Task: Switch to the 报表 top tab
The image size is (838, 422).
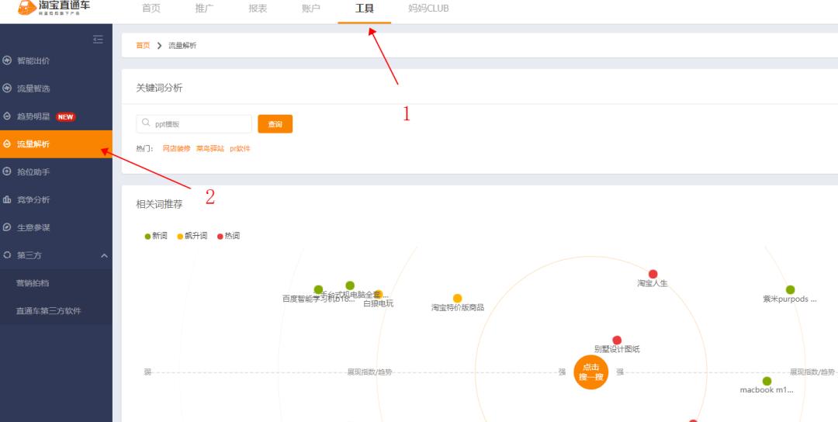Action: (x=258, y=9)
